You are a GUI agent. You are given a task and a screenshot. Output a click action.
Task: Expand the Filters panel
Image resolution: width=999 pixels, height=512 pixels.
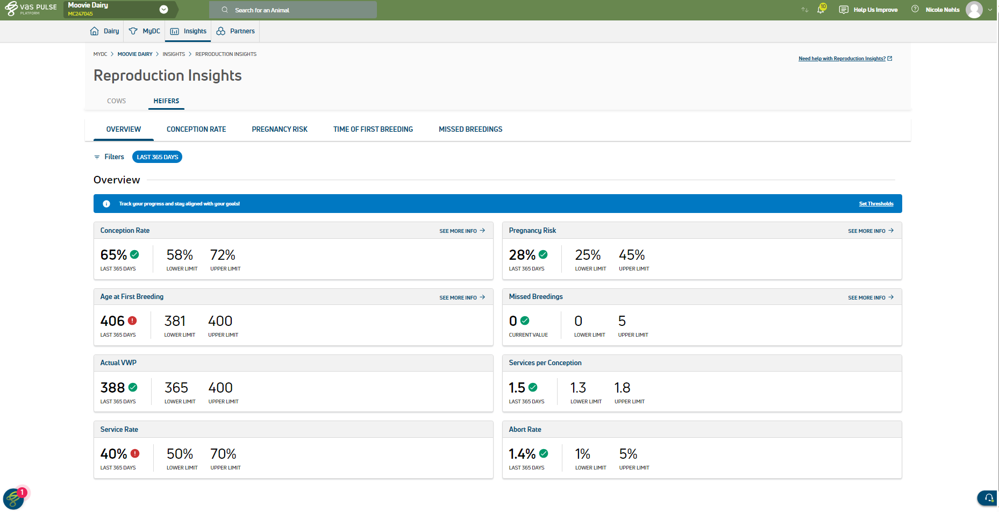pos(109,157)
